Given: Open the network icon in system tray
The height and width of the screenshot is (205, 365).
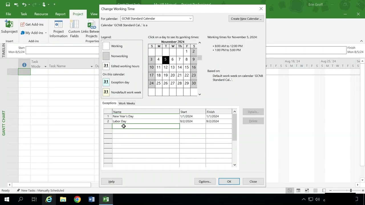Looking at the screenshot, I should tap(311, 199).
